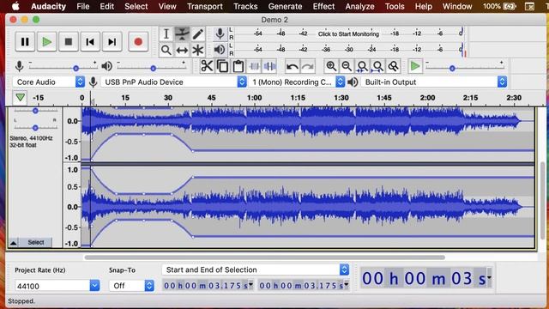549x309 pixels.
Task: Click the playback meter speaker icon
Action: coord(220,50)
